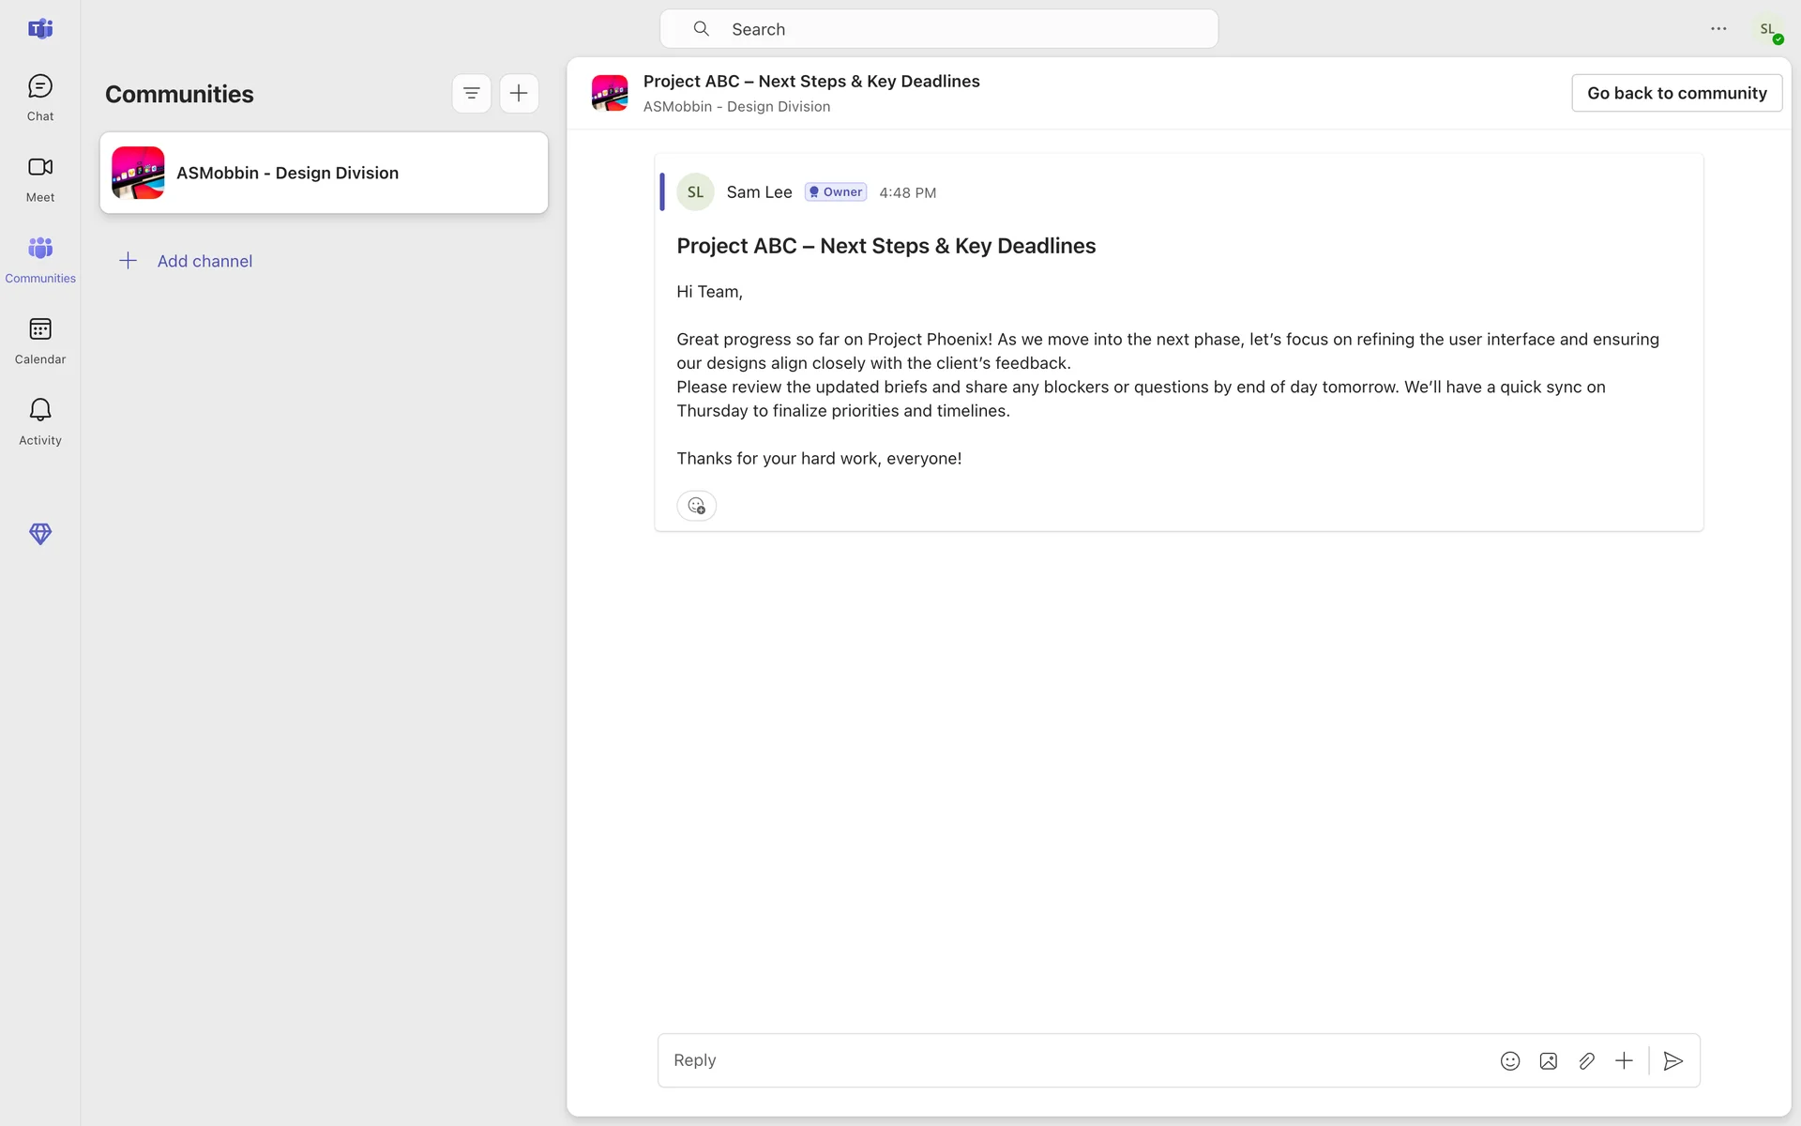Open the Activity notifications bell
1801x1126 pixels.
39,421
